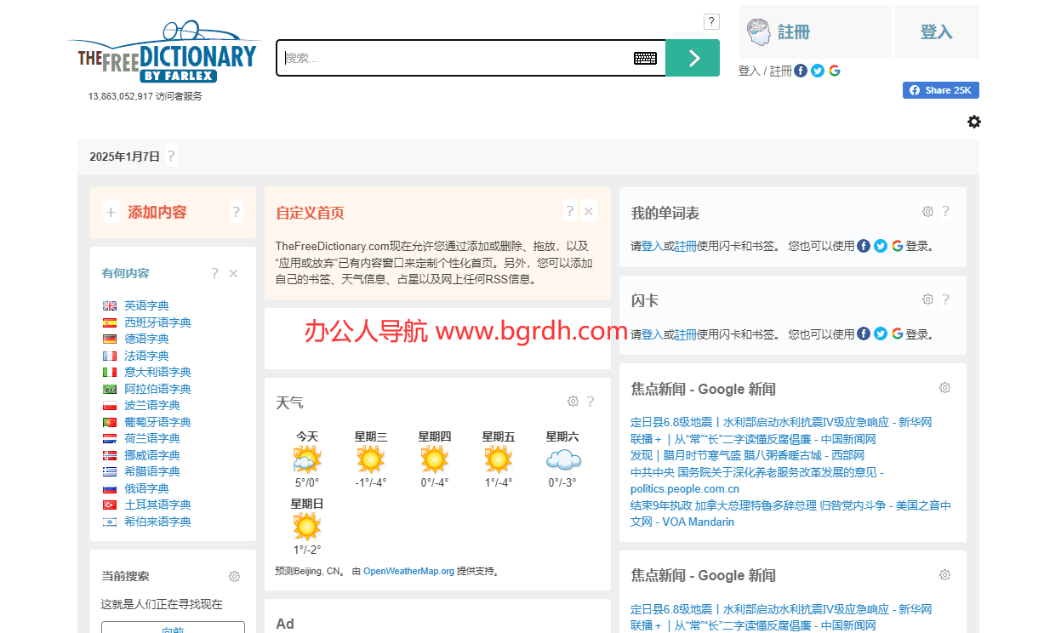Image resolution: width=1044 pixels, height=633 pixels.
Task: Click the page customization gear below the Share button
Action: click(x=974, y=122)
